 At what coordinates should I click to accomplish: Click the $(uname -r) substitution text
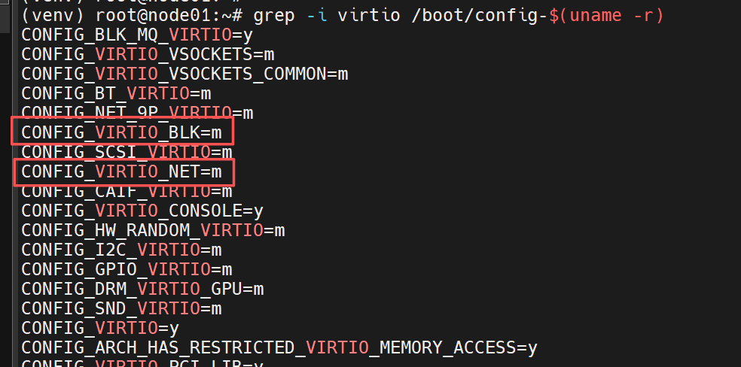tap(607, 14)
